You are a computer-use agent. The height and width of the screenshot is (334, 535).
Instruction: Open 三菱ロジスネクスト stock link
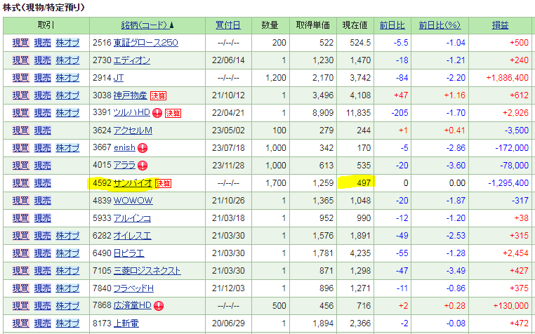[147, 271]
